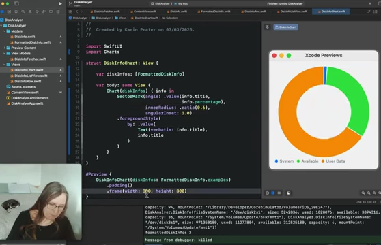The height and width of the screenshot is (245, 381).
Task: Open the Source Control navigator icon
Action: (x=9, y=12)
